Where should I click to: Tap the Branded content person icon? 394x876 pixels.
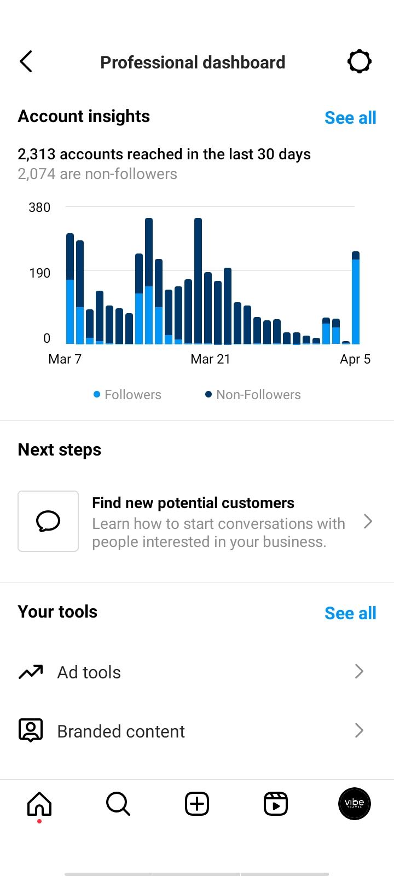[x=31, y=731]
